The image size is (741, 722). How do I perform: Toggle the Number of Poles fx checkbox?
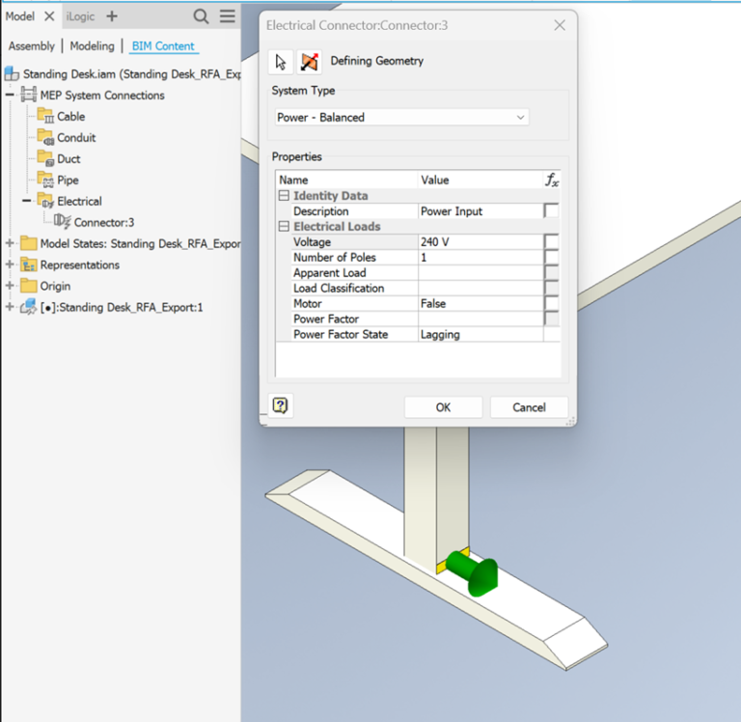(x=551, y=257)
